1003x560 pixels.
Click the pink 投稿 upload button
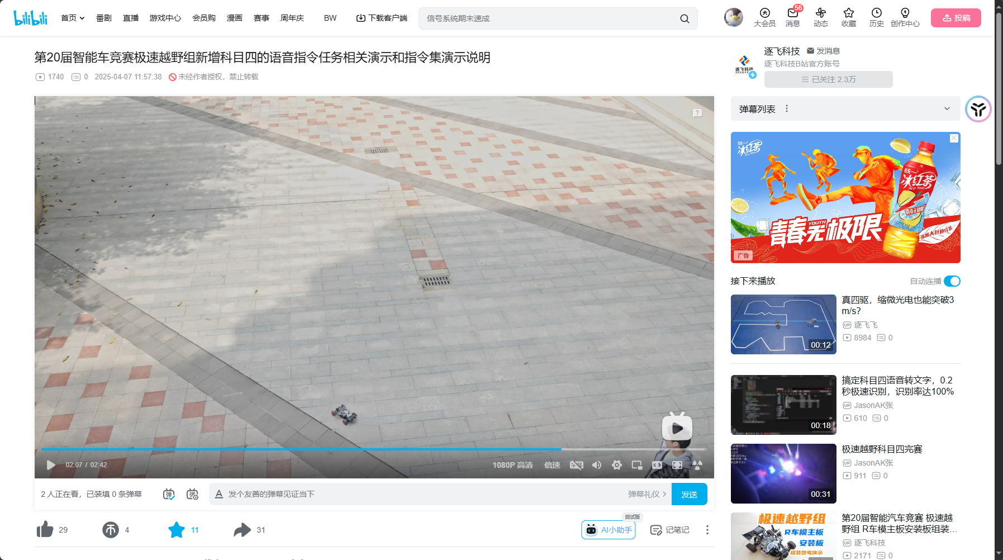tap(956, 18)
